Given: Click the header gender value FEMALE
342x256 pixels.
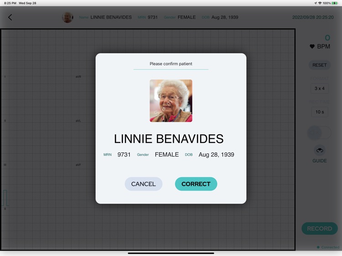Looking at the screenshot, I should (x=187, y=17).
